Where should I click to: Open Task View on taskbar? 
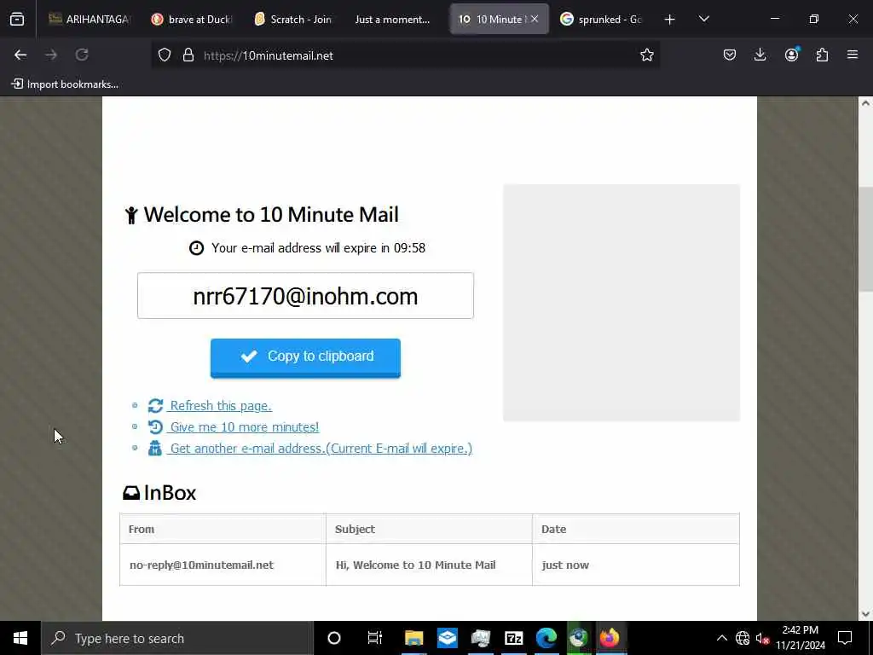point(375,638)
